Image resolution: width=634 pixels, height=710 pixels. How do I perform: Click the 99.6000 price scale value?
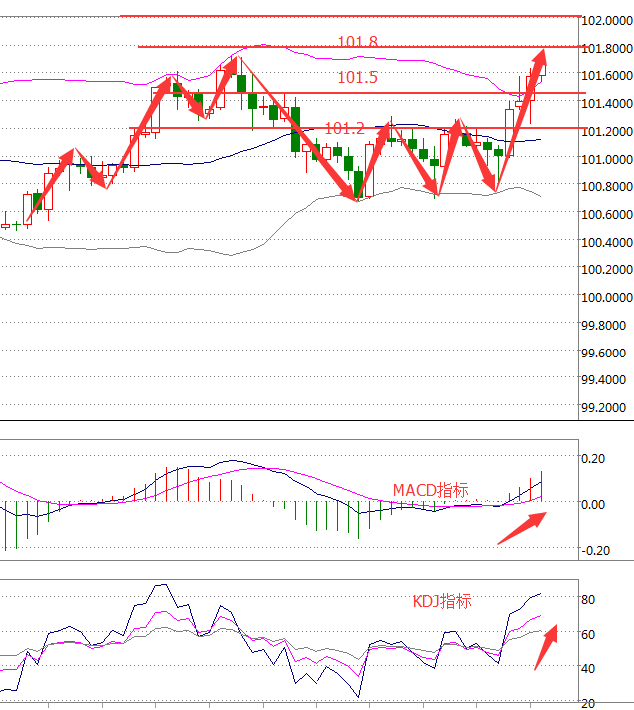[x=603, y=353]
